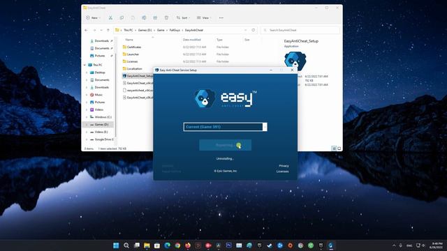The image size is (447, 251).
Task: Switch Explorer to details view layout icon
Action: [334, 149]
